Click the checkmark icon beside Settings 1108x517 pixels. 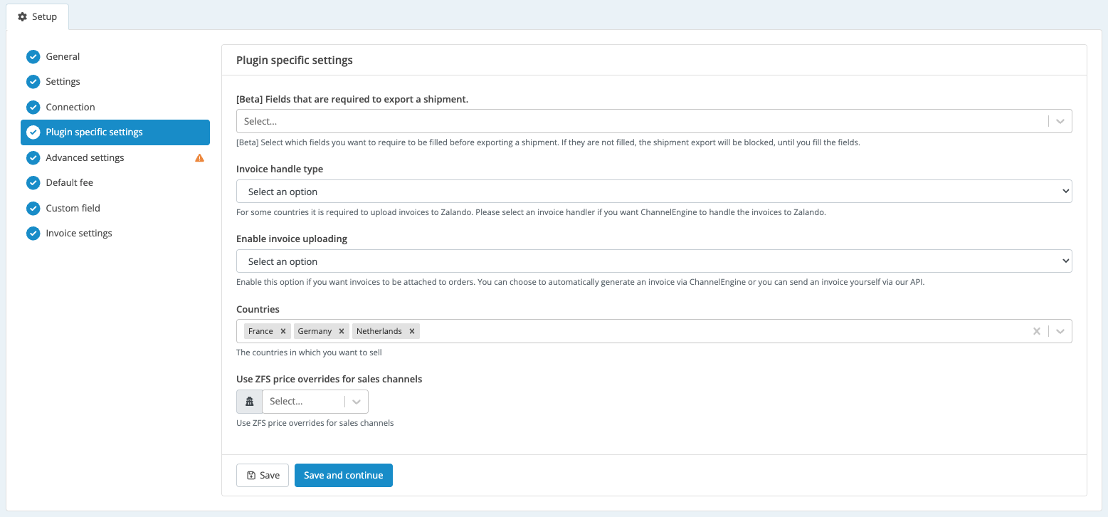(33, 82)
